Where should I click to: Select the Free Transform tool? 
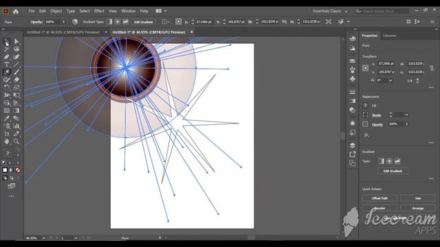(16, 95)
